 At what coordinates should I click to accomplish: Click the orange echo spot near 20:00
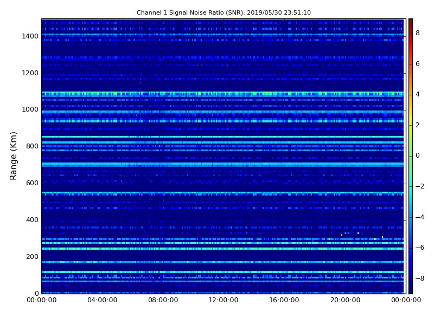pyautogui.click(x=342, y=235)
